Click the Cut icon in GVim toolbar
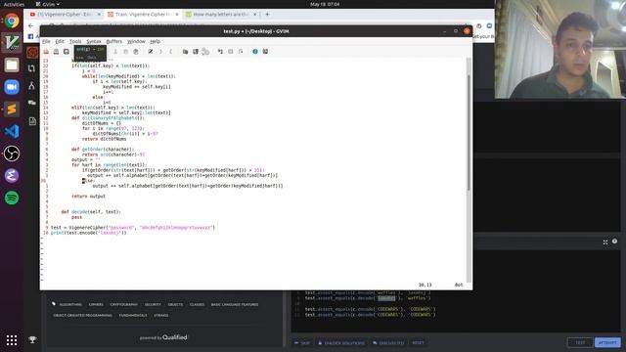 (x=115, y=52)
